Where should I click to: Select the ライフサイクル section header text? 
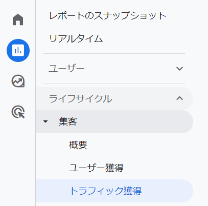click(80, 98)
